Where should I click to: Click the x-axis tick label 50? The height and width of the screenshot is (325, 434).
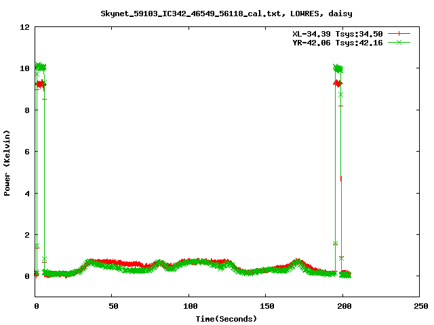[113, 306]
